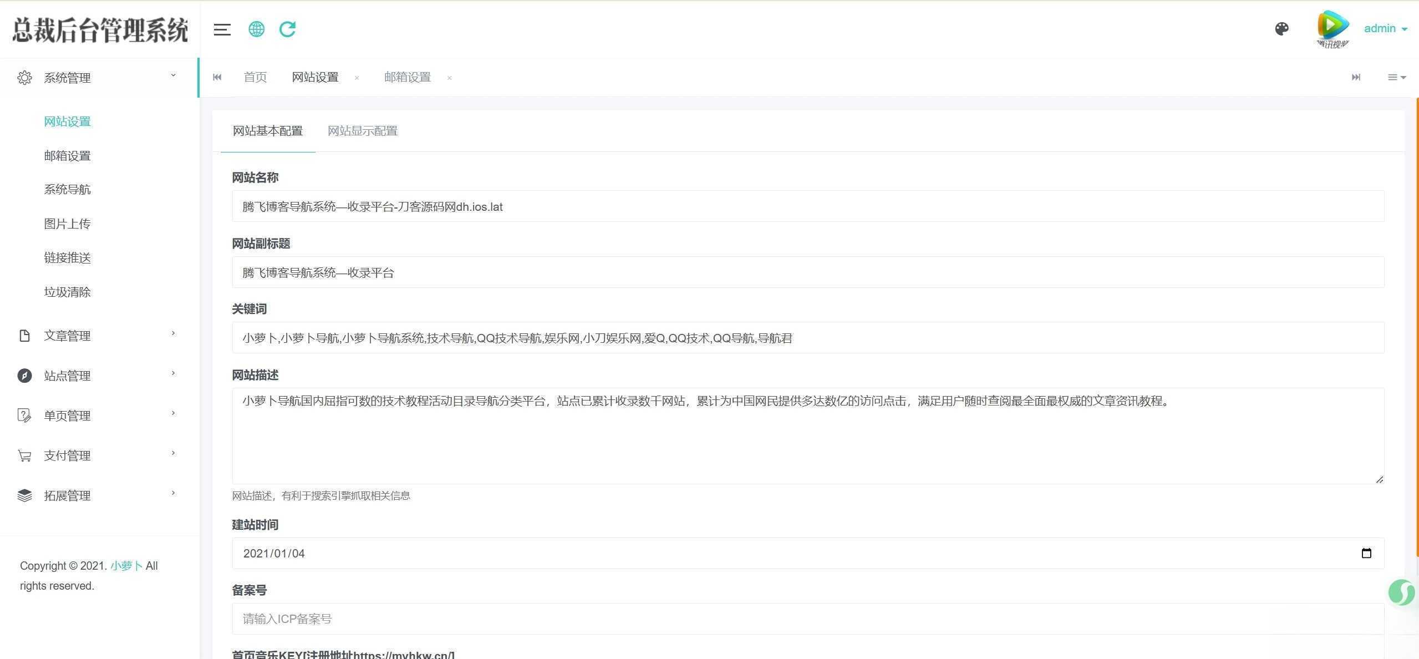
Task: Expand the 单页管理 menu chevron
Action: pos(173,413)
